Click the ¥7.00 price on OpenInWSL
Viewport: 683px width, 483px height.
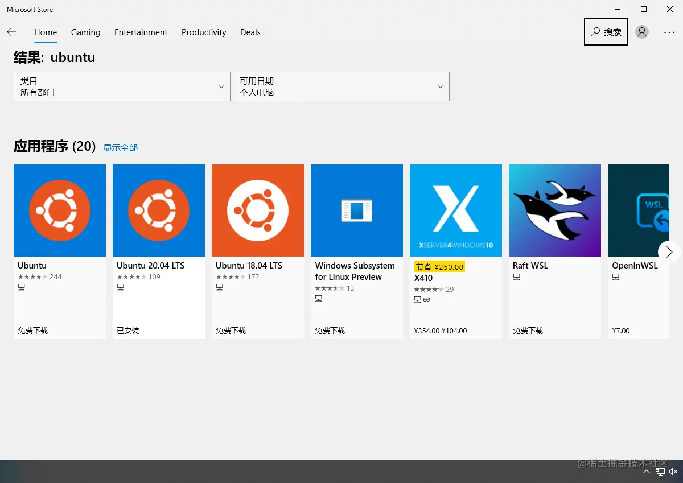tap(621, 331)
